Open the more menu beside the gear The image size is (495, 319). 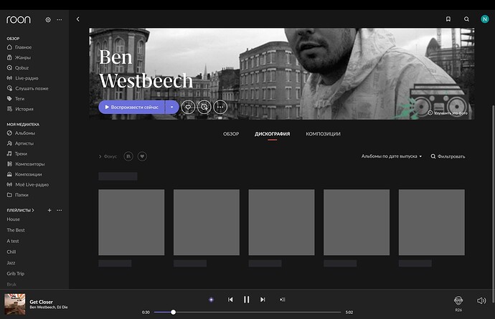click(x=60, y=19)
